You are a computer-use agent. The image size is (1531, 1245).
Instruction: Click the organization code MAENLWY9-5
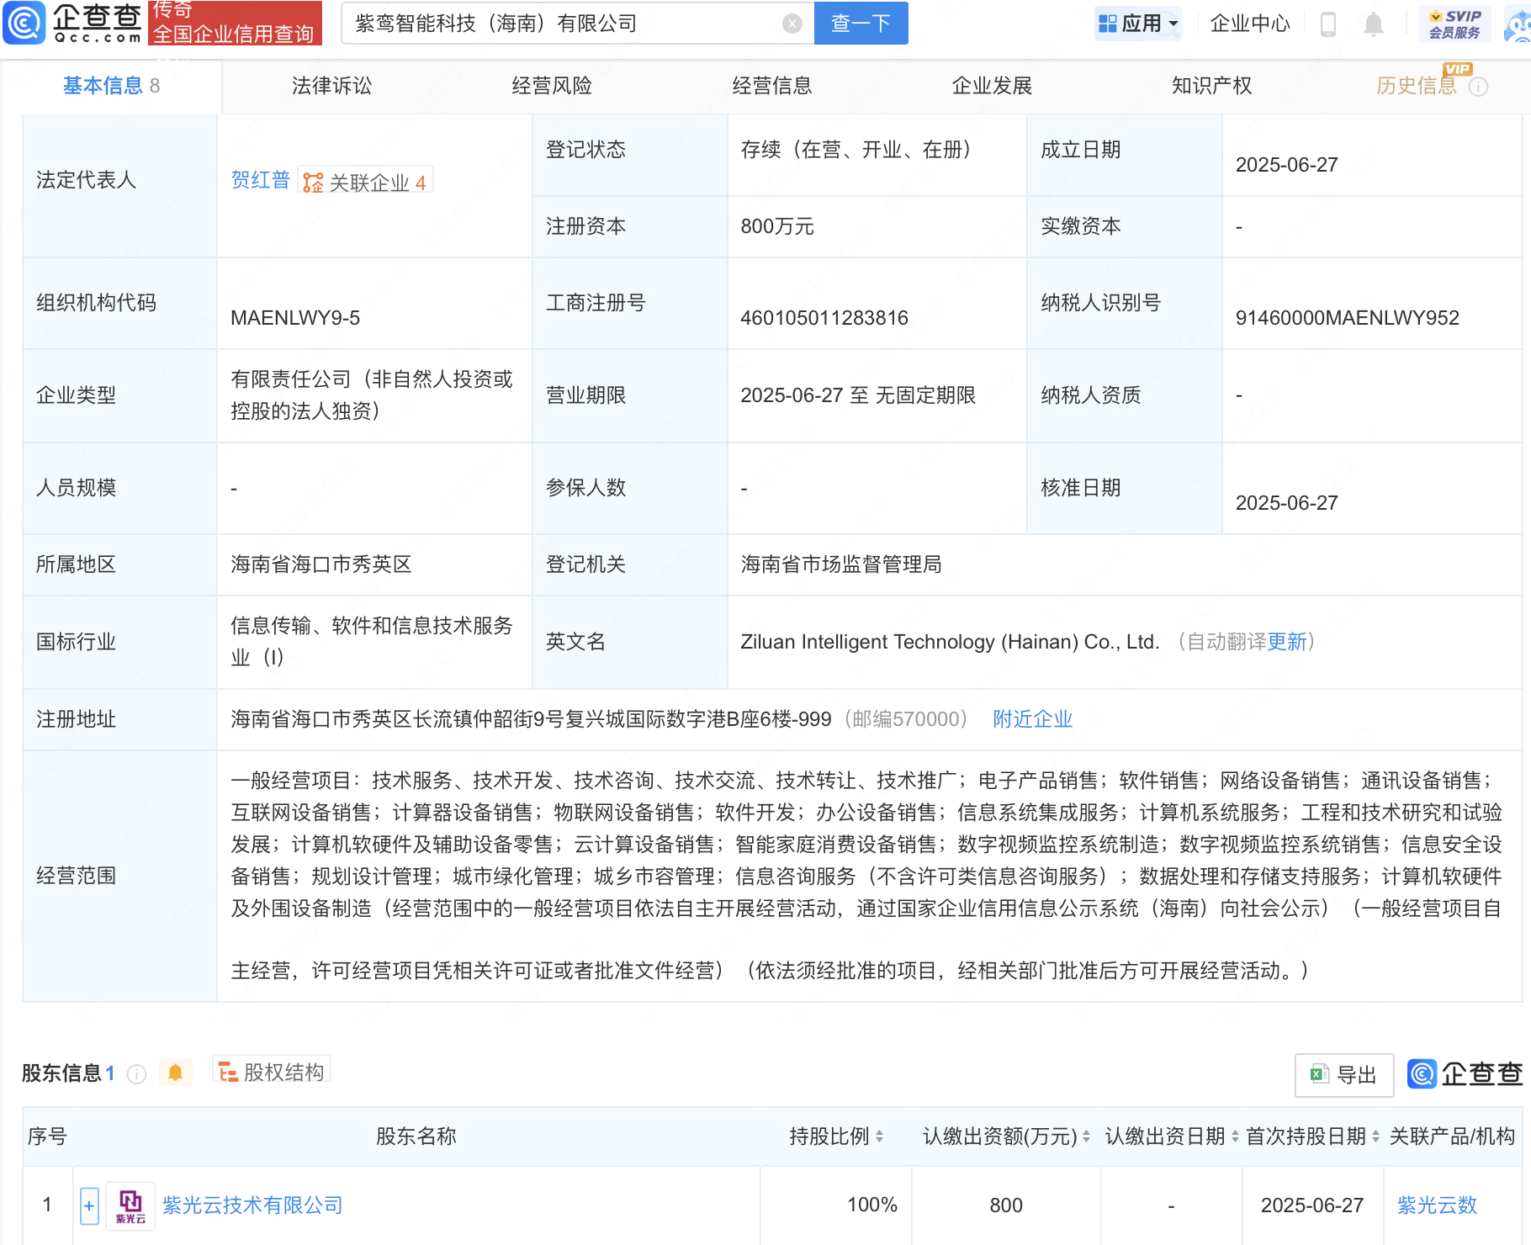[295, 318]
